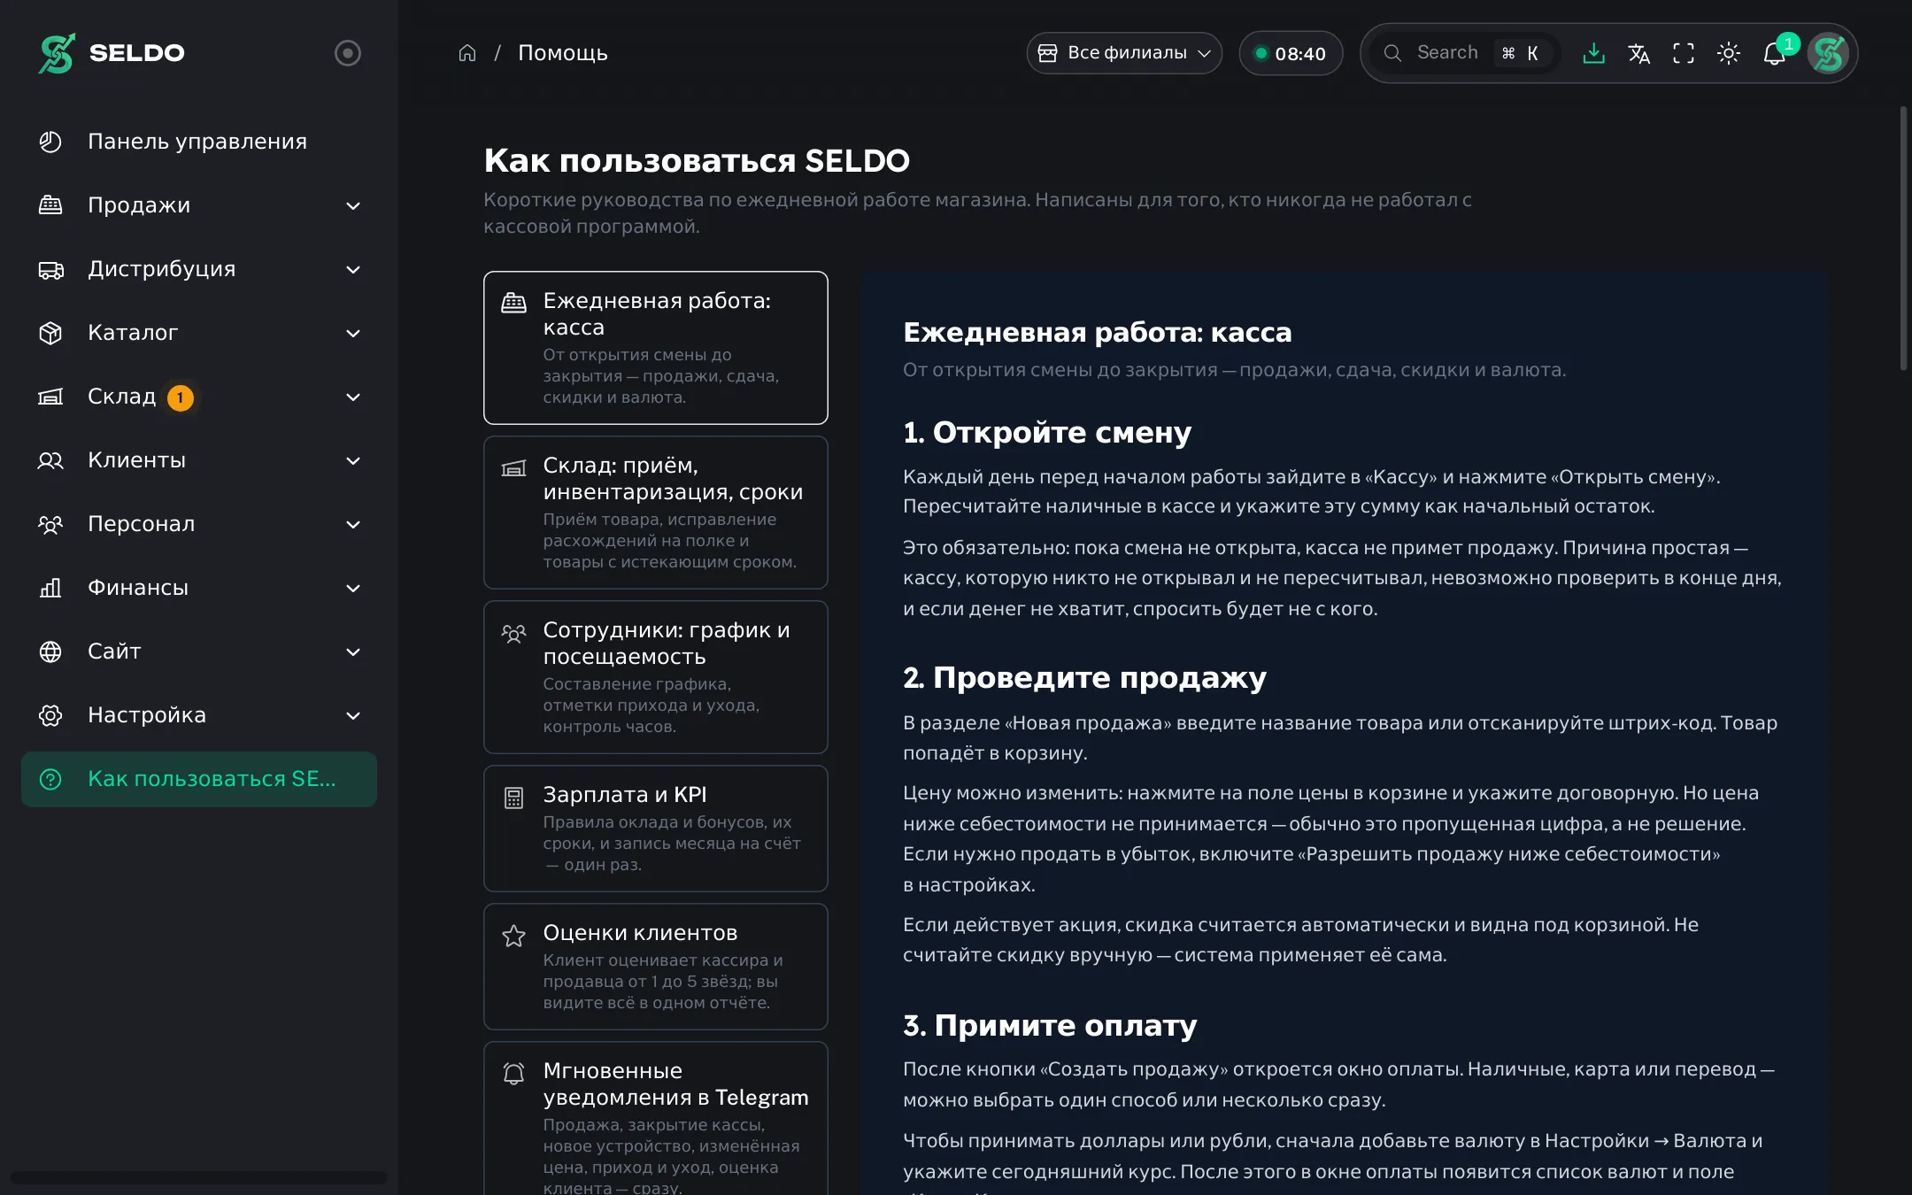
Task: Click the Помощь breadcrumb label
Action: click(x=562, y=53)
